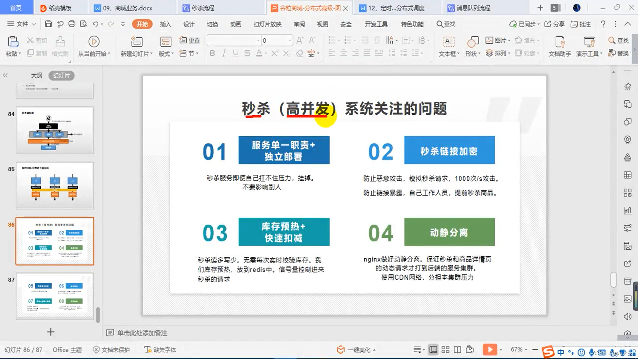Click the Share (分享) button

[x=555, y=24]
